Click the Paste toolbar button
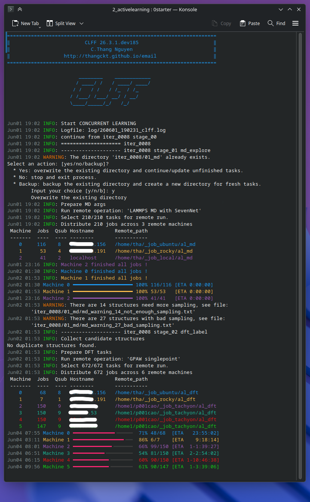Image resolution: width=310 pixels, height=502 pixels. point(250,23)
